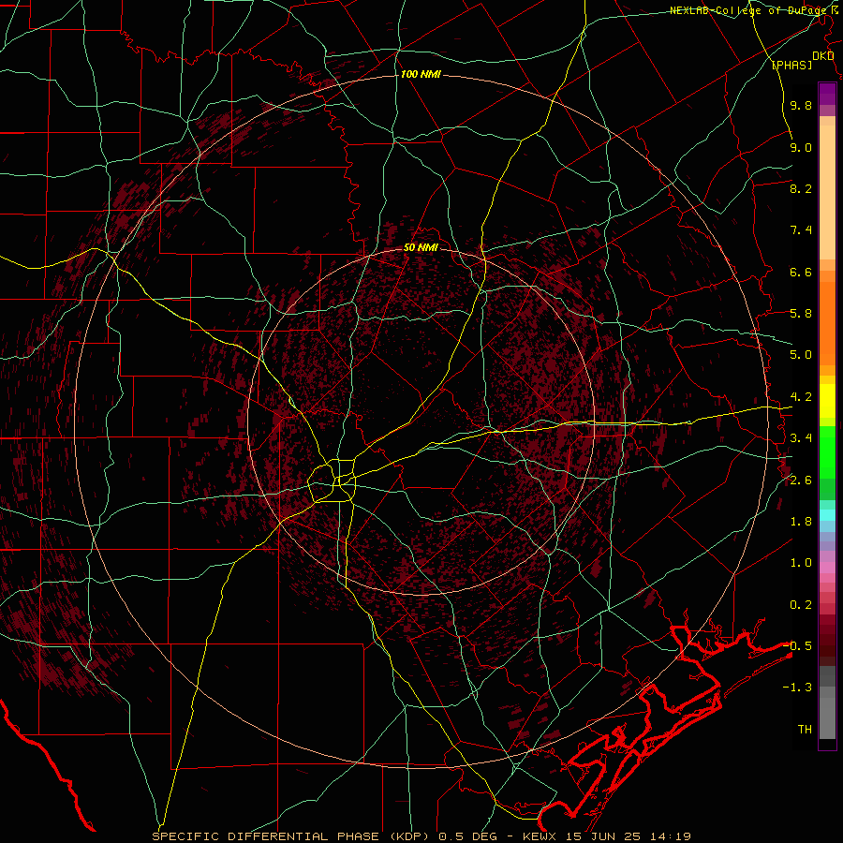Click the 5.0 value on the scale
This screenshot has width=843, height=843.
801,355
